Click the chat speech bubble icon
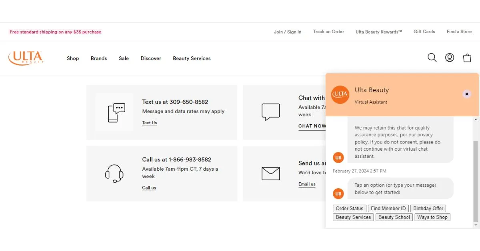 [x=271, y=112]
